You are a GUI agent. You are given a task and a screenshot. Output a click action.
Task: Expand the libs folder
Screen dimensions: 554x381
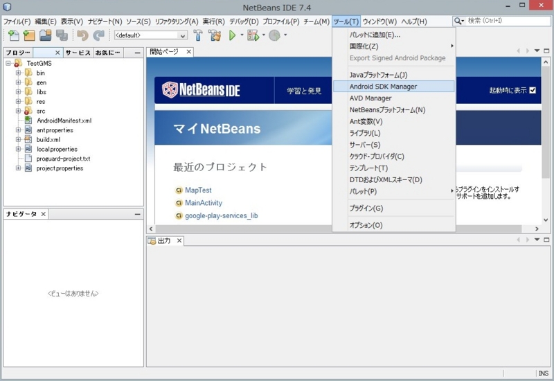pyautogui.click(x=18, y=92)
